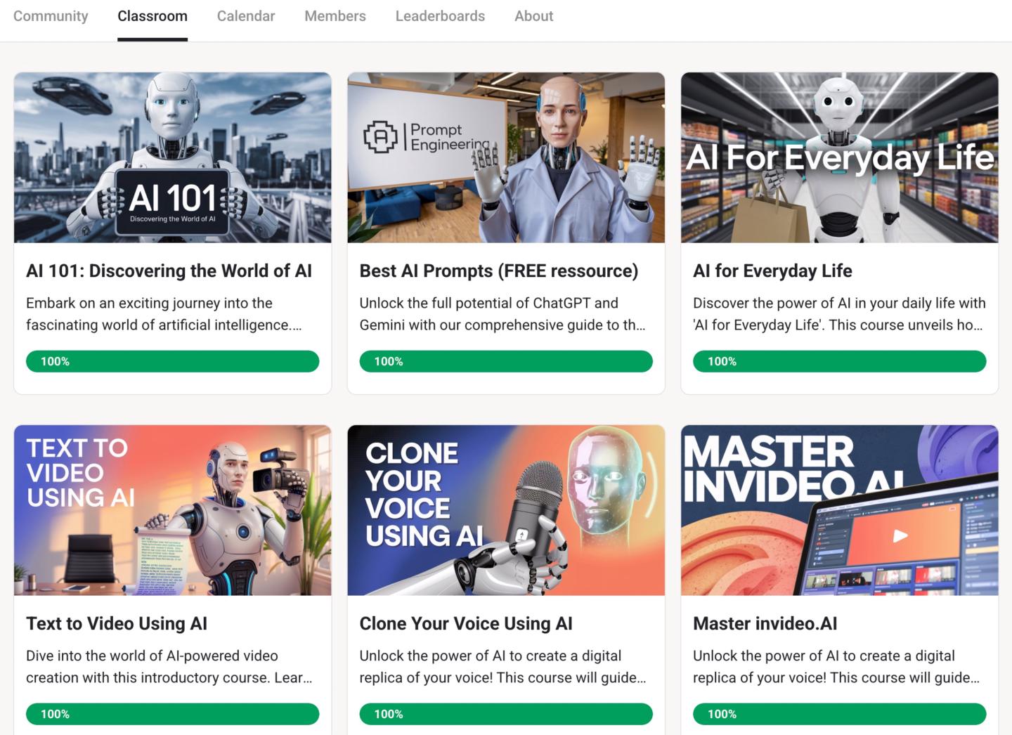The image size is (1012, 735).
Task: Click the AI for Everyday Life progress bar
Action: pyautogui.click(x=840, y=361)
